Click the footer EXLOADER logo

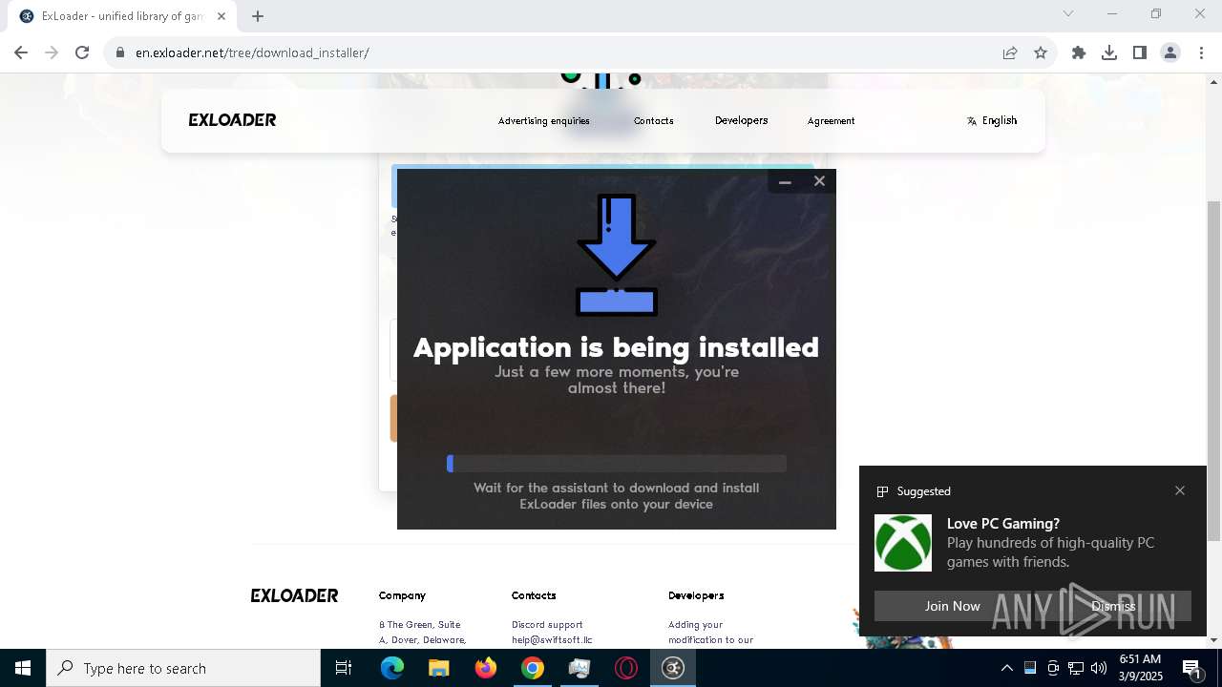pos(294,595)
